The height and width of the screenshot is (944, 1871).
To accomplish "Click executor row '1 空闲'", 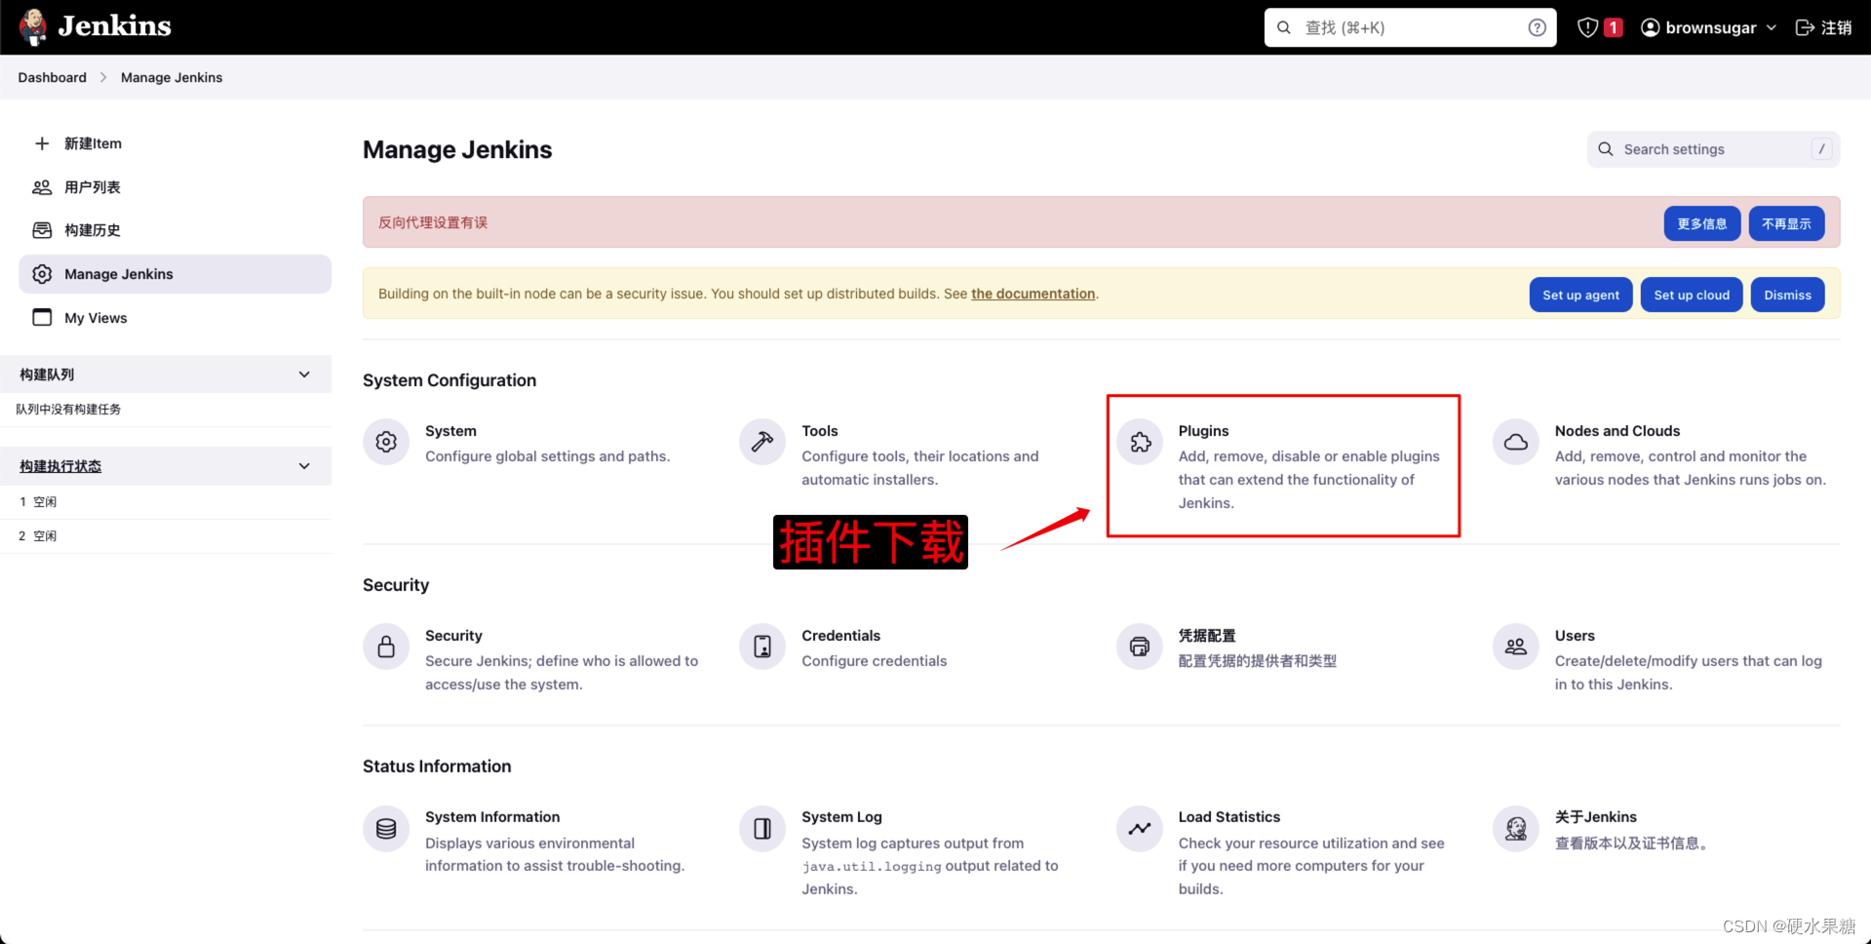I will [x=166, y=501].
